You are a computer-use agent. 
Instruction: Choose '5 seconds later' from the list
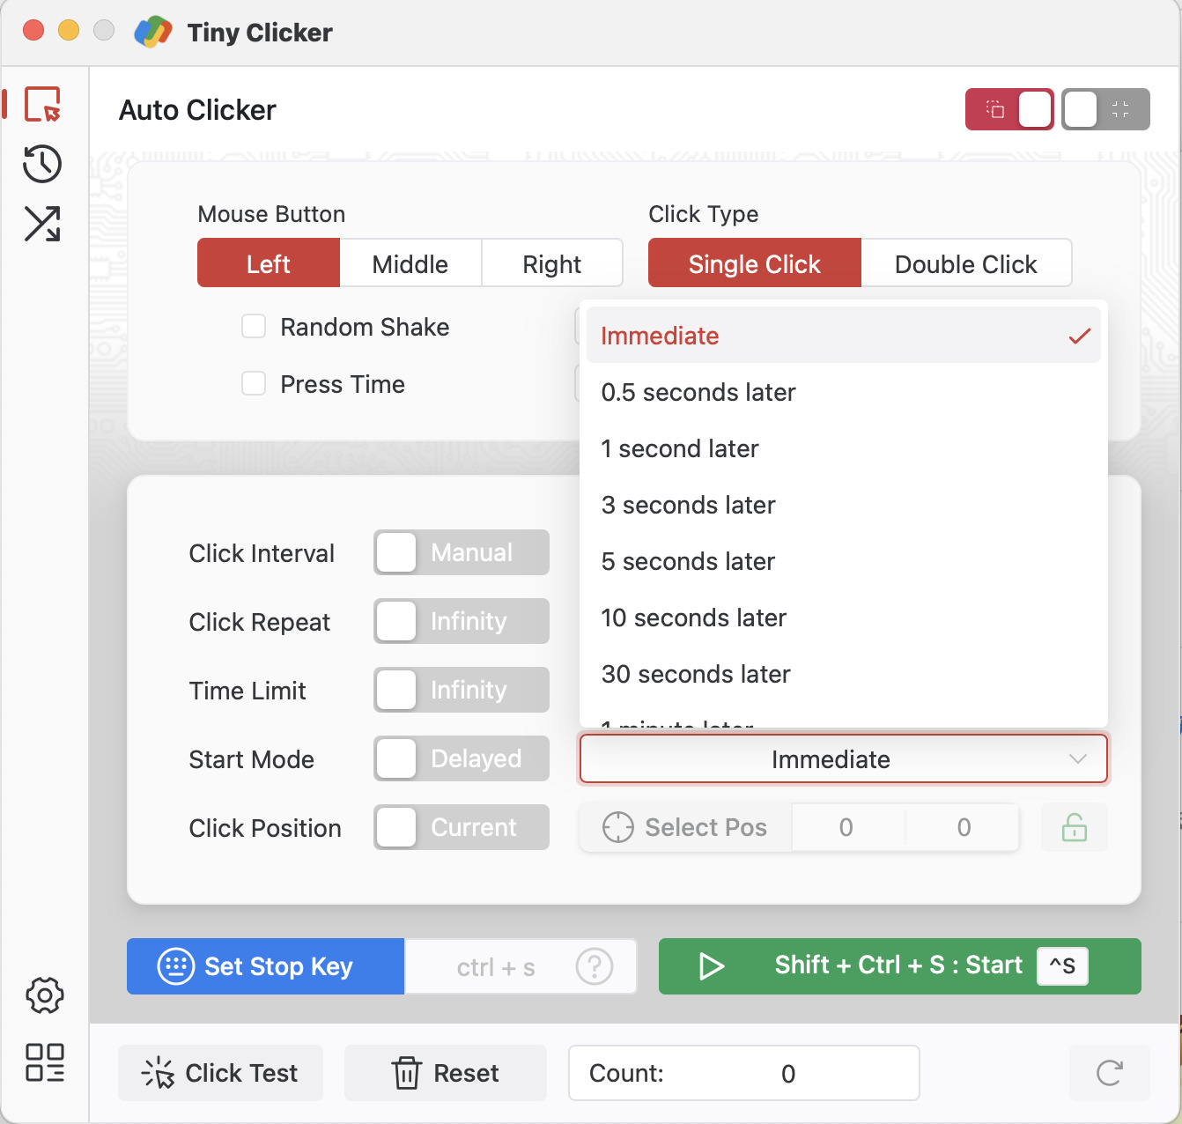688,561
